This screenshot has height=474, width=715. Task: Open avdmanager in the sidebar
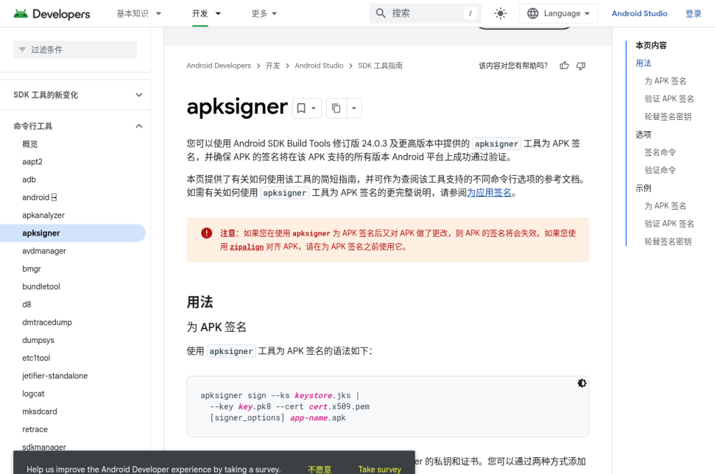(x=44, y=251)
